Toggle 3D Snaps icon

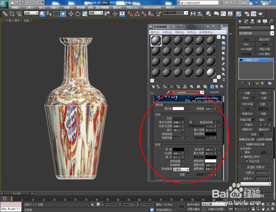[130, 14]
